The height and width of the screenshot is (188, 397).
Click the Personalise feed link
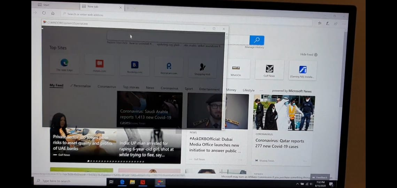click(x=80, y=86)
